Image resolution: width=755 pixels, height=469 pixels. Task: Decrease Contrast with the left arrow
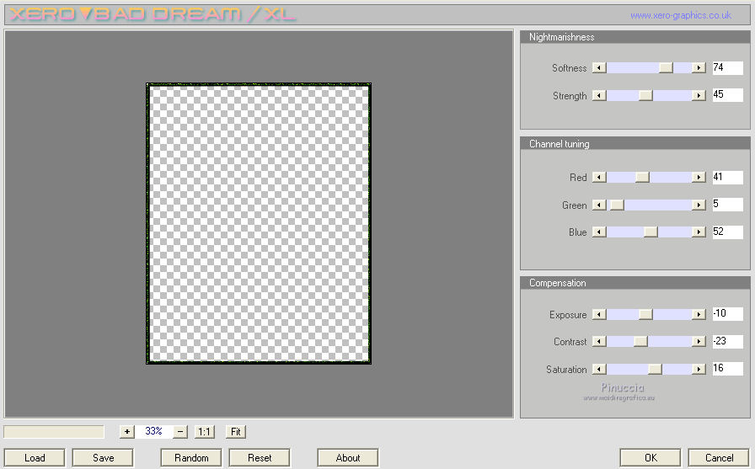[x=599, y=342]
